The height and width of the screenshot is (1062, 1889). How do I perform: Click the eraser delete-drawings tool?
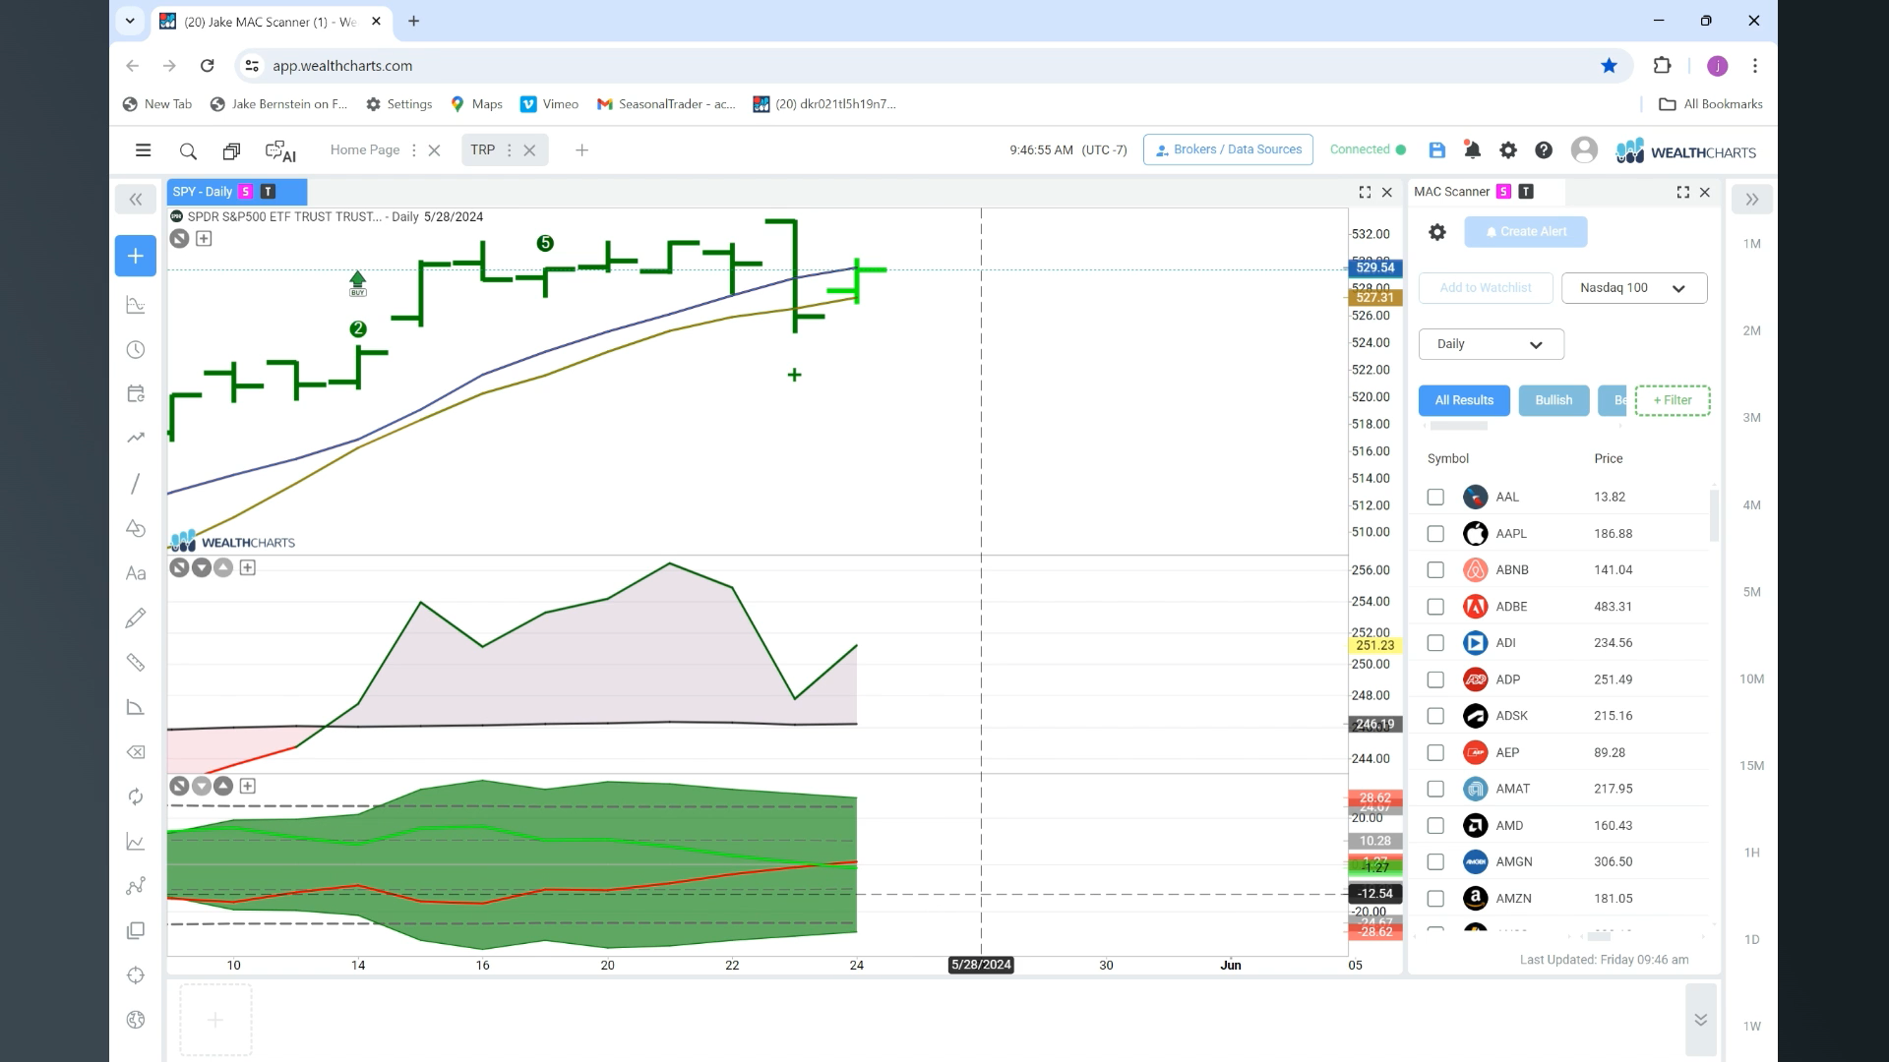136,752
